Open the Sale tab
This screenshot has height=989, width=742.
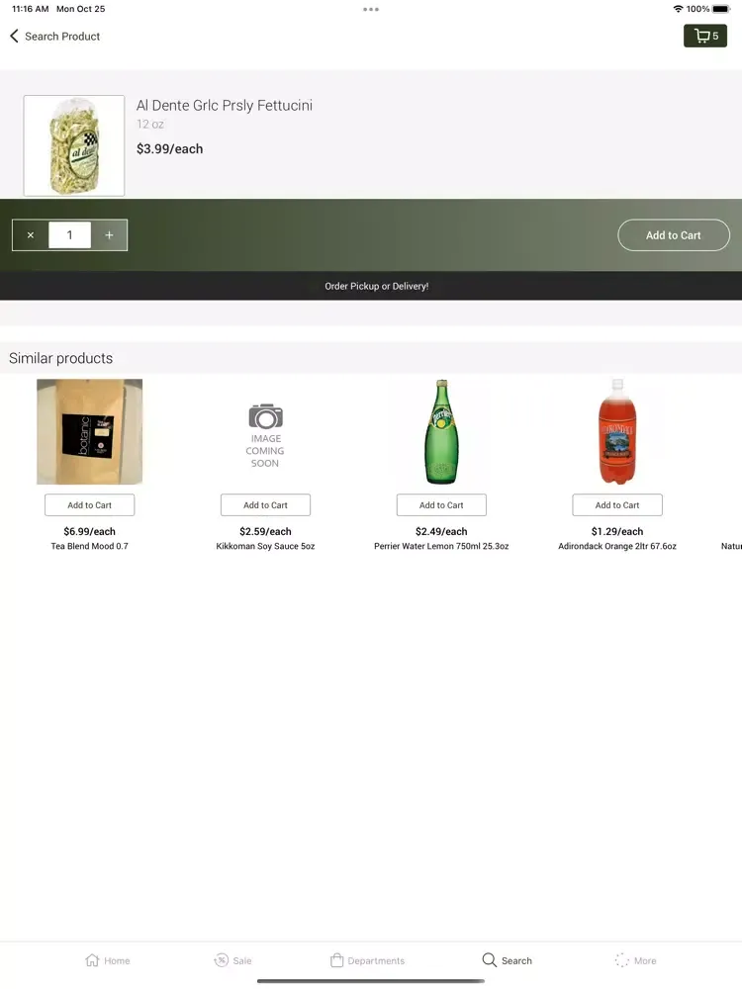(232, 960)
